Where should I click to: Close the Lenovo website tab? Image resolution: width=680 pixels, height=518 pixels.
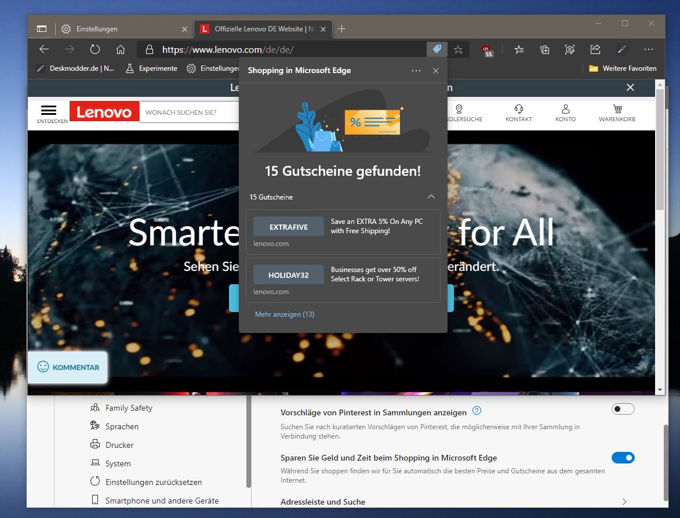click(323, 29)
